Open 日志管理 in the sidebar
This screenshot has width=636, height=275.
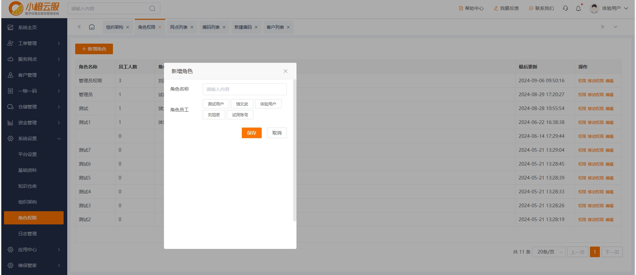pos(27,234)
